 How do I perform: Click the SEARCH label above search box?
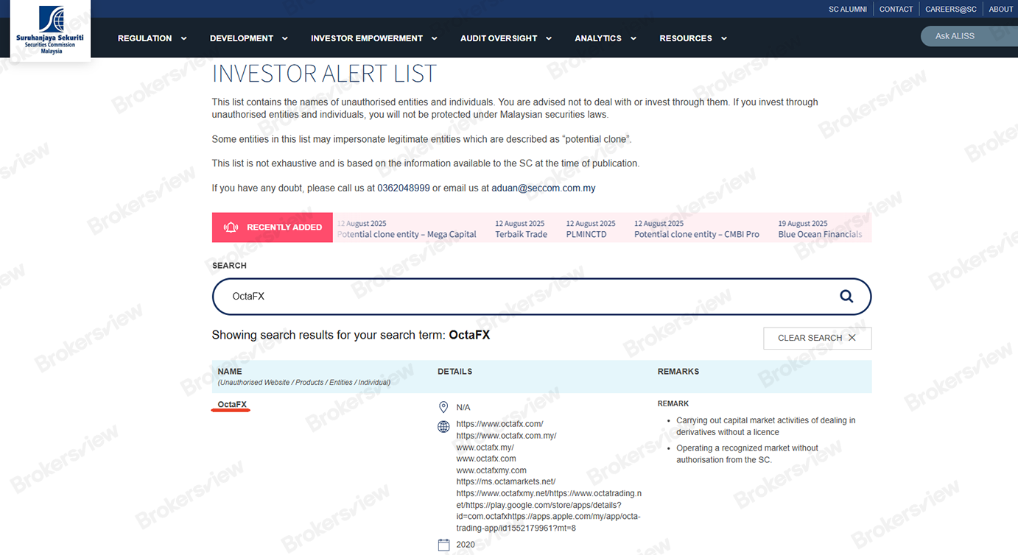click(x=229, y=266)
